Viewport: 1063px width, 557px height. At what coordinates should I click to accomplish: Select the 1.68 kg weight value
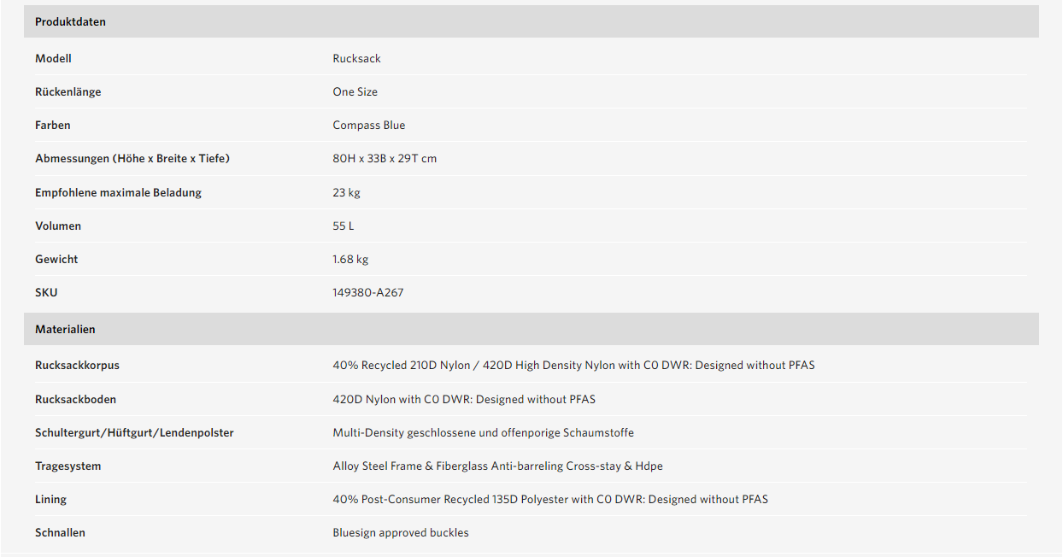350,259
